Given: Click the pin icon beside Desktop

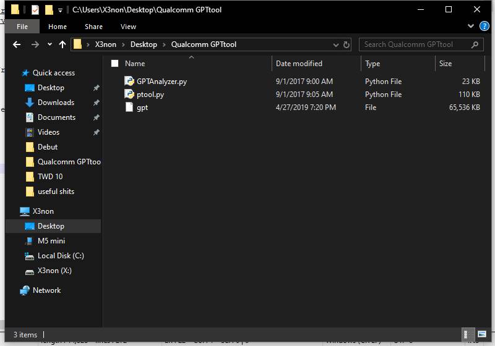Looking at the screenshot, I should [x=97, y=88].
